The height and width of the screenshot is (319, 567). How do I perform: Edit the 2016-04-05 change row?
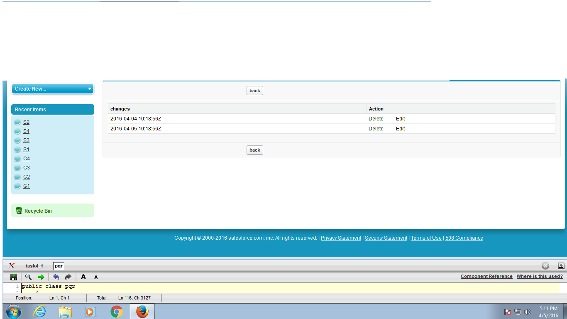pos(400,129)
